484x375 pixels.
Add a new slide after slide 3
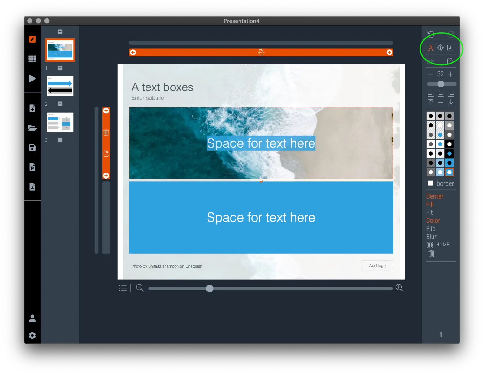pos(60,140)
